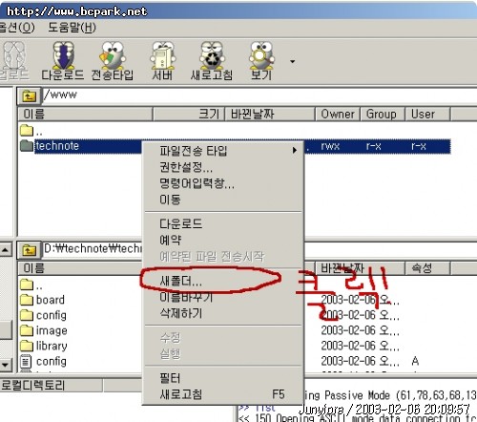Click the Group column header

[383, 114]
